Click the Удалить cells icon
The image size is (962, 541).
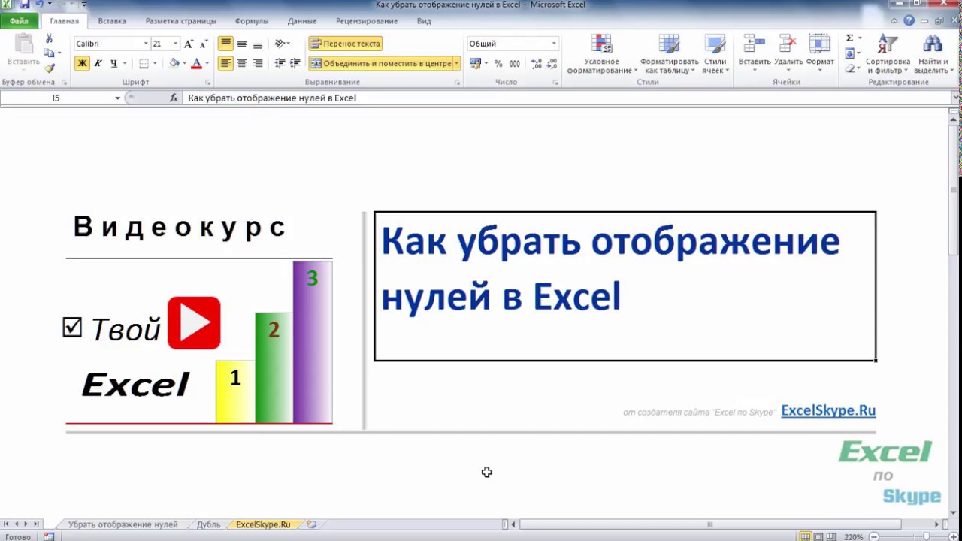(x=788, y=44)
